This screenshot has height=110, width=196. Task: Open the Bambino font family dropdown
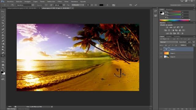(33, 5)
